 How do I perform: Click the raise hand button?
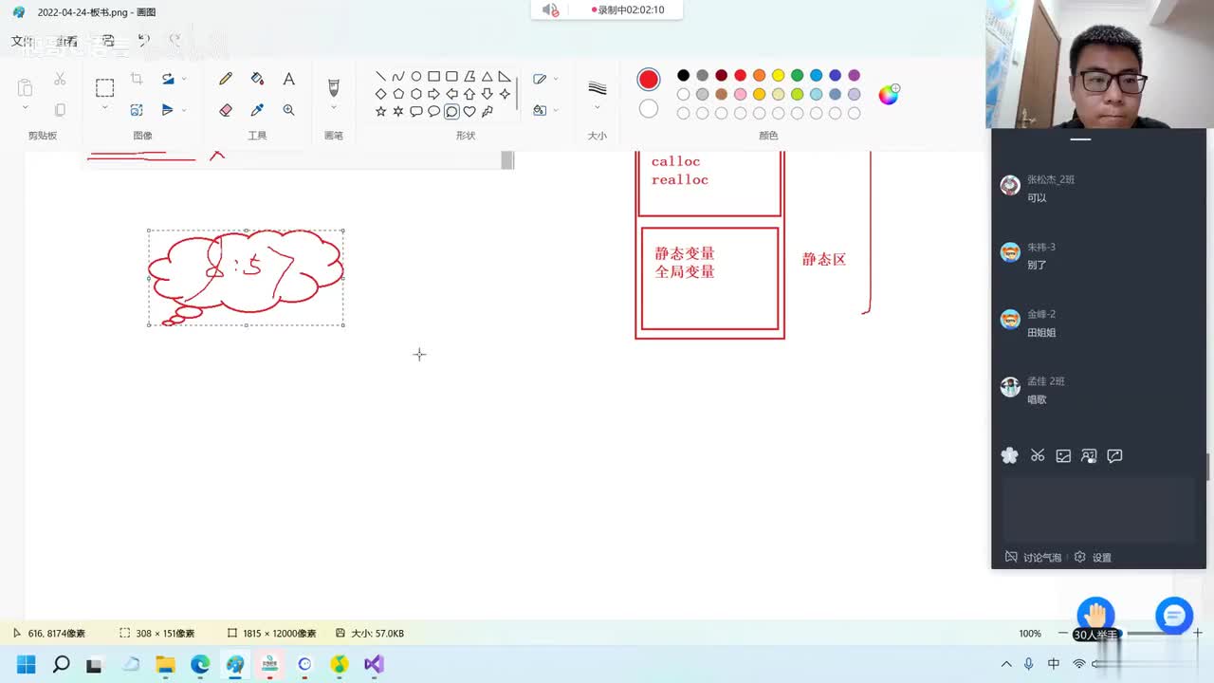click(1095, 615)
